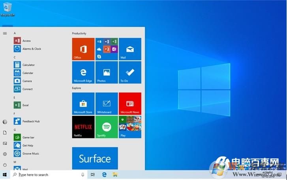287x180 pixels.
Task: Open Alarms & Clock
Action: (27, 49)
